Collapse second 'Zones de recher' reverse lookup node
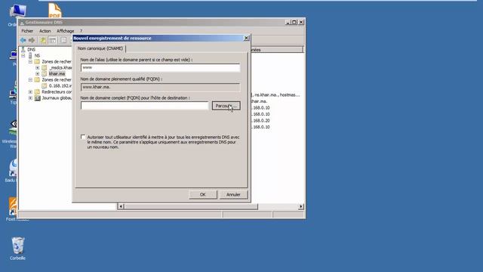This screenshot has height=272, width=483. tap(30, 80)
